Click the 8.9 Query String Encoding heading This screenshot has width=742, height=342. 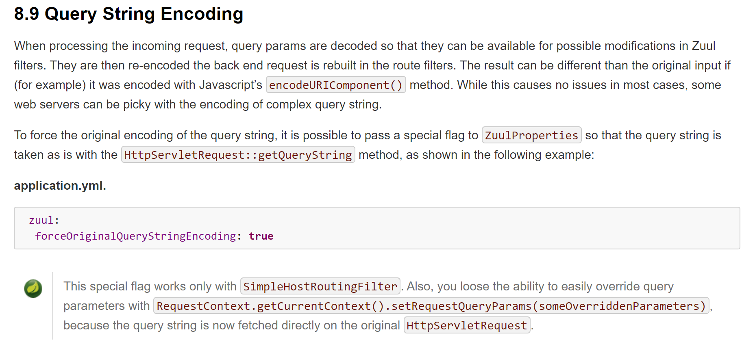(x=128, y=14)
